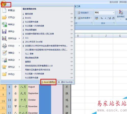Click the cell containing September

pos(33,93)
